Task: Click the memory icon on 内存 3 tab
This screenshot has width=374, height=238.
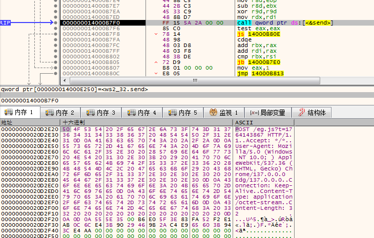Action: coord(90,112)
